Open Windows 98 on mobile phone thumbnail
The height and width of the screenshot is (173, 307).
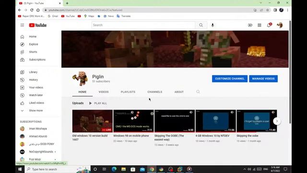133,121
